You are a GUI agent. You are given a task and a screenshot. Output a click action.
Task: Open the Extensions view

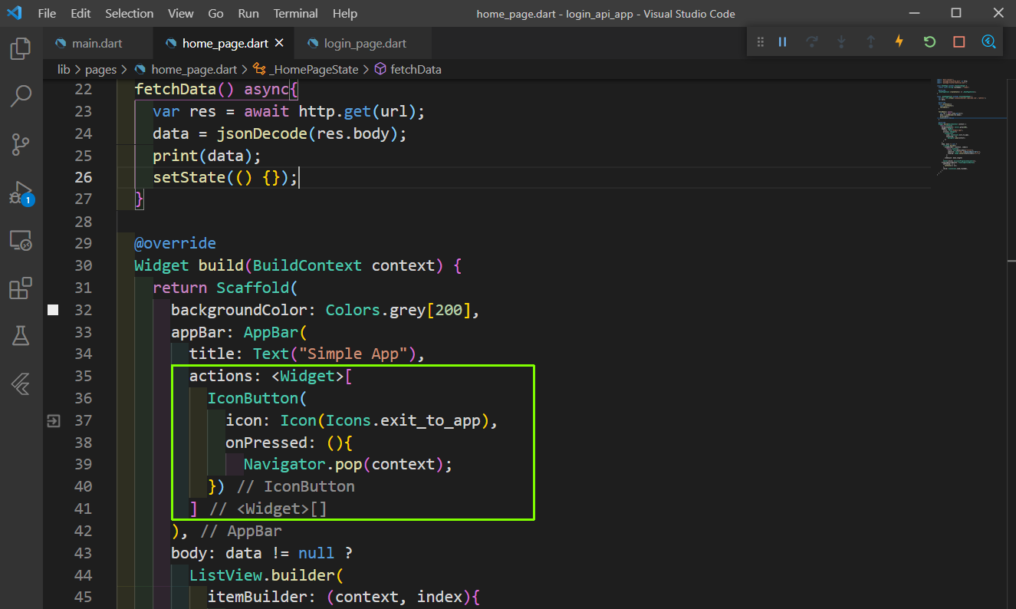tap(20, 288)
